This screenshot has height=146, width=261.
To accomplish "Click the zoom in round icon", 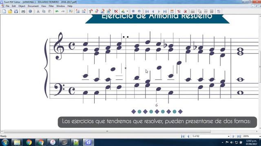I will pos(133,11).
